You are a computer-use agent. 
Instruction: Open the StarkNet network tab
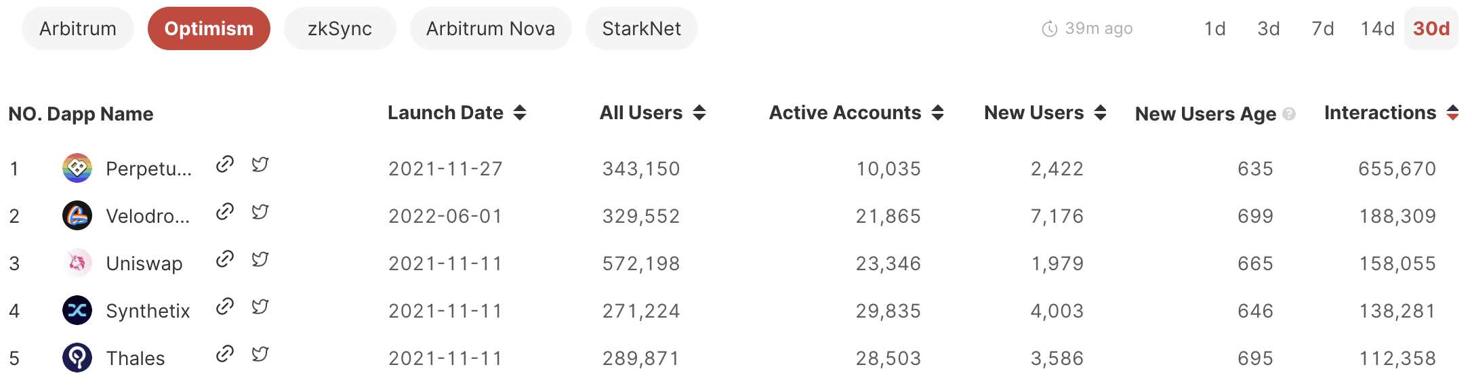click(x=641, y=28)
